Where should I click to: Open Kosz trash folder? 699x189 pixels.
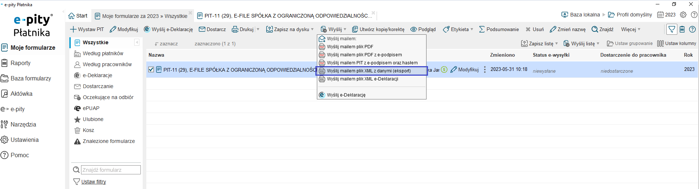[84, 130]
